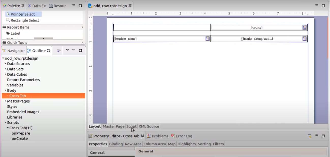Click the icon button in [course] cell
The height and width of the screenshot is (157, 330).
(x=304, y=27)
